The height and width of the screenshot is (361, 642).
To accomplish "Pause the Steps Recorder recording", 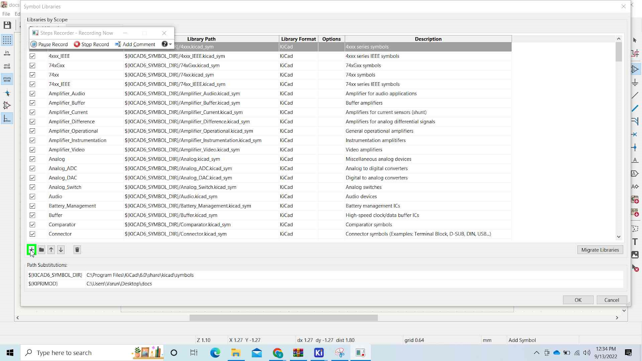I will (49, 44).
